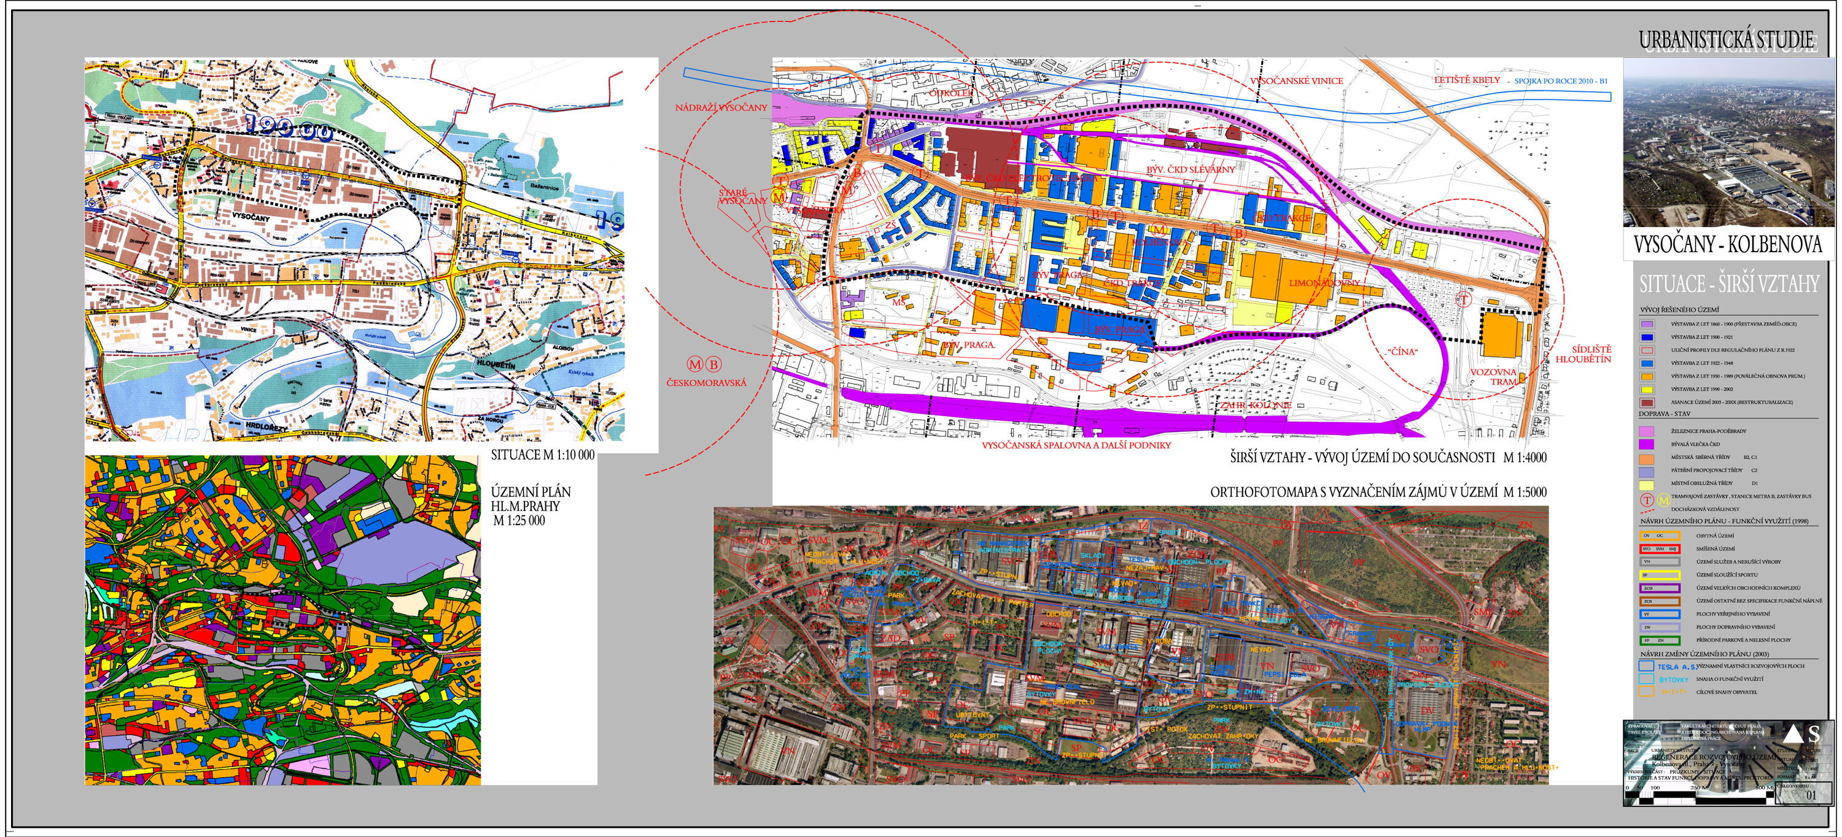
Task: Select the lavender Páteřní propojovací třídy swatch
Action: [x=1647, y=471]
